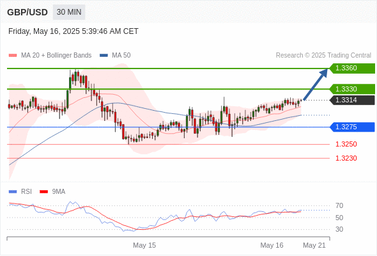The width and height of the screenshot is (377, 256).
Task: Click the 9MA legend label
Action: click(59, 192)
